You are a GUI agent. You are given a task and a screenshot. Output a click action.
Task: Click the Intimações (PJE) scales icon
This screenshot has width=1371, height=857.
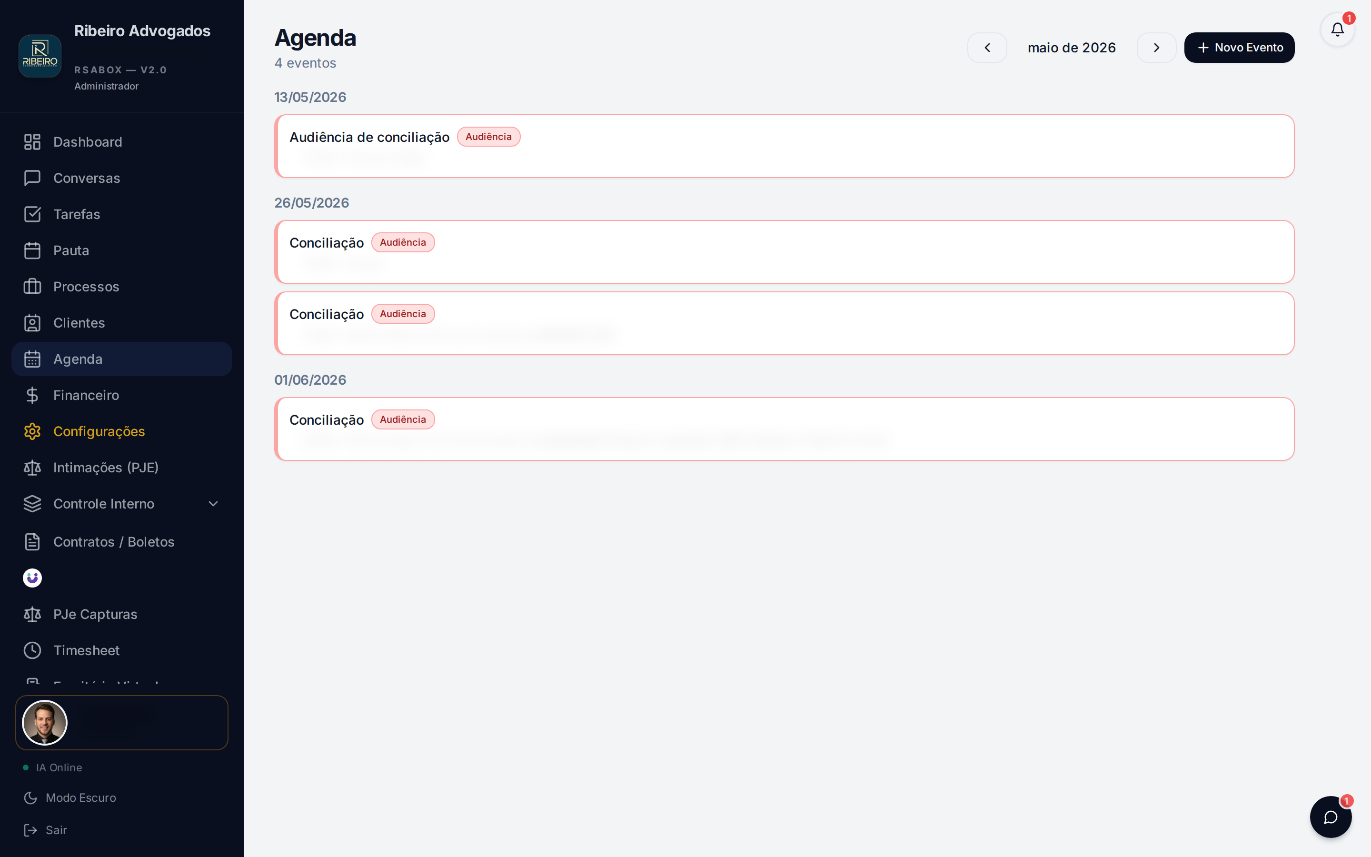click(x=32, y=468)
